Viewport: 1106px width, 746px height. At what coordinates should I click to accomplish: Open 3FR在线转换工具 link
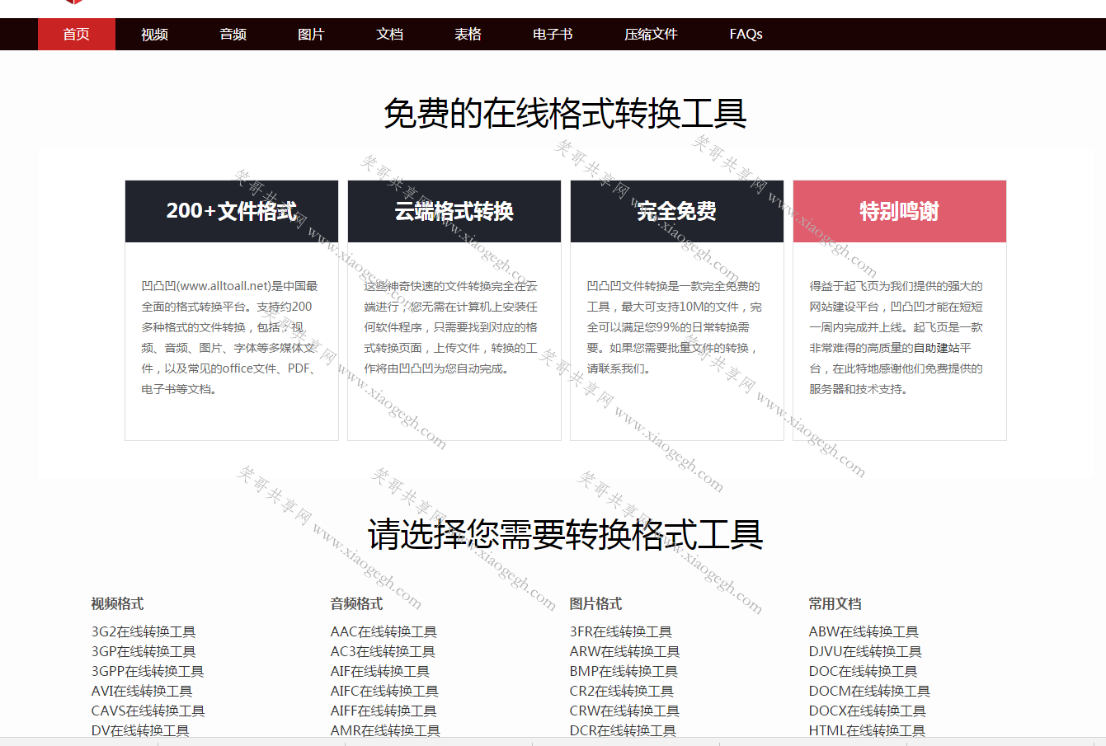click(x=621, y=631)
